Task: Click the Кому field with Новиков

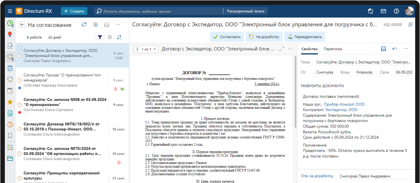Action: coord(364,73)
